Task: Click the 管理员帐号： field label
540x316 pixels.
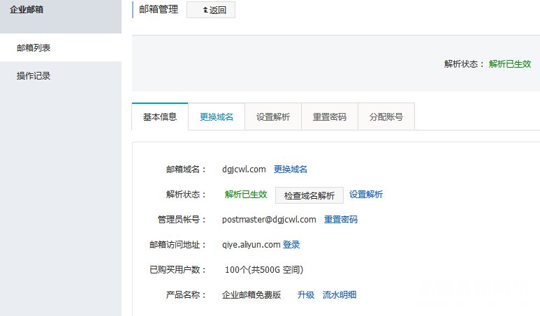Action: point(182,219)
